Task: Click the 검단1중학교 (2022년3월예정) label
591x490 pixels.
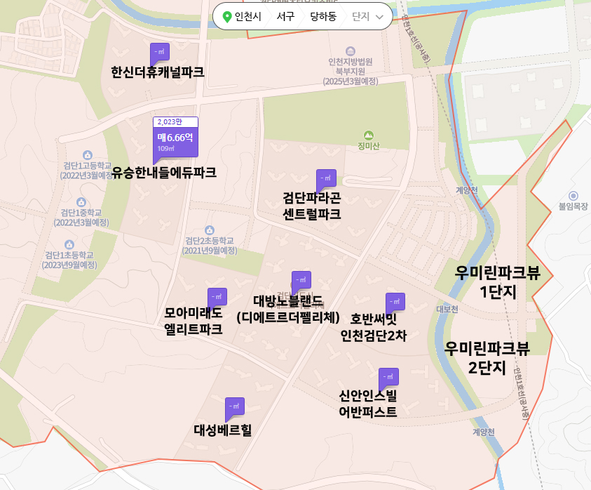Action: [x=81, y=218]
